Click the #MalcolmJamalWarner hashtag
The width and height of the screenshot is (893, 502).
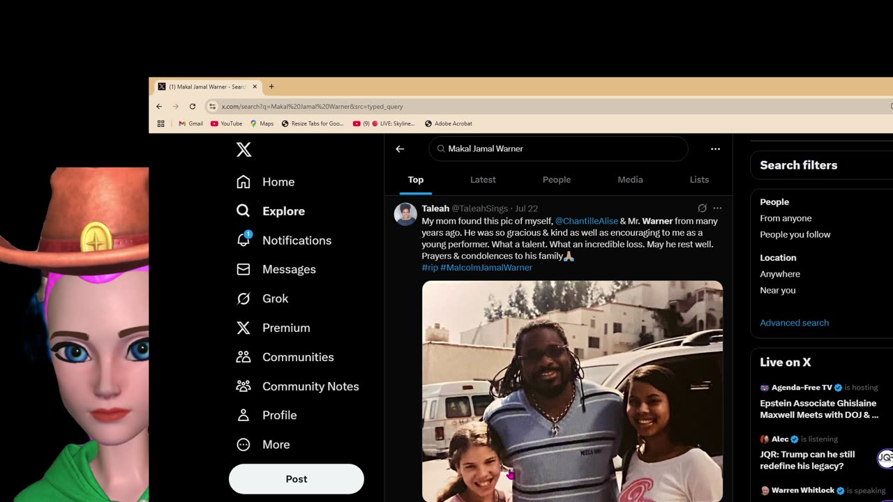(486, 268)
